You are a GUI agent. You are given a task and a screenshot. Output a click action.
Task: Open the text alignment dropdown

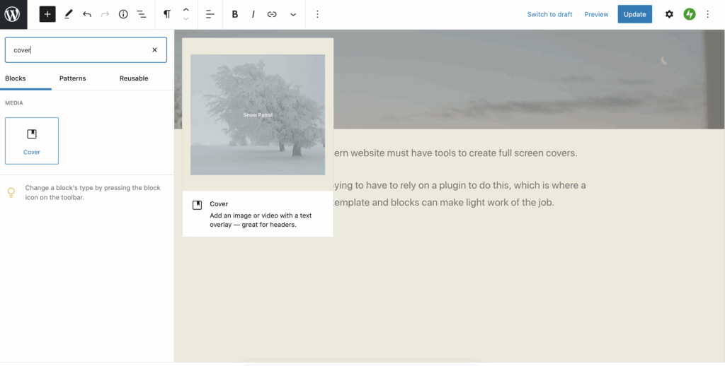tap(210, 14)
